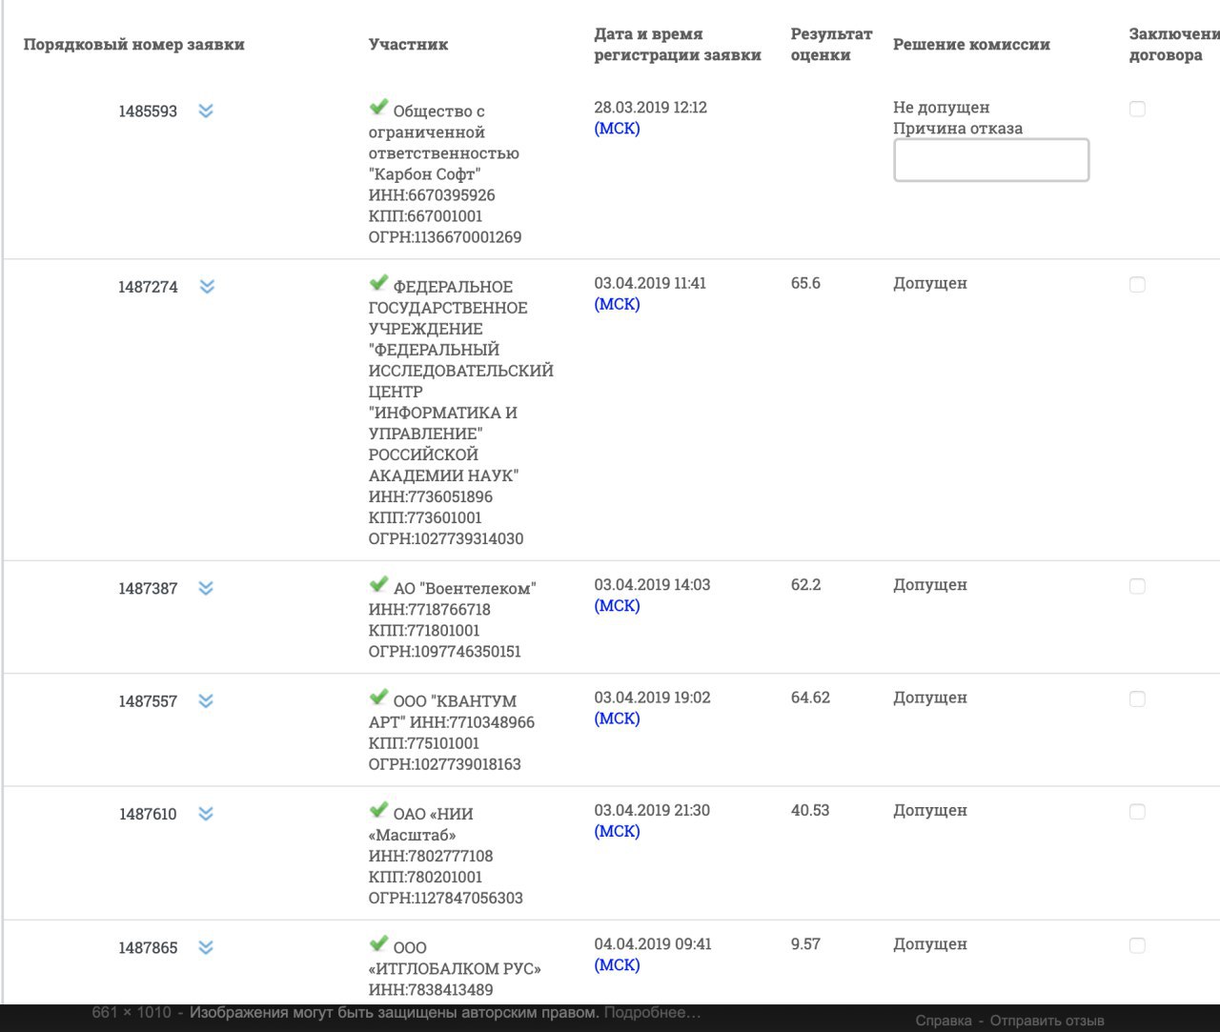Click ОГРН:1027739018163 text
This screenshot has width=1220, height=1032.
(445, 764)
